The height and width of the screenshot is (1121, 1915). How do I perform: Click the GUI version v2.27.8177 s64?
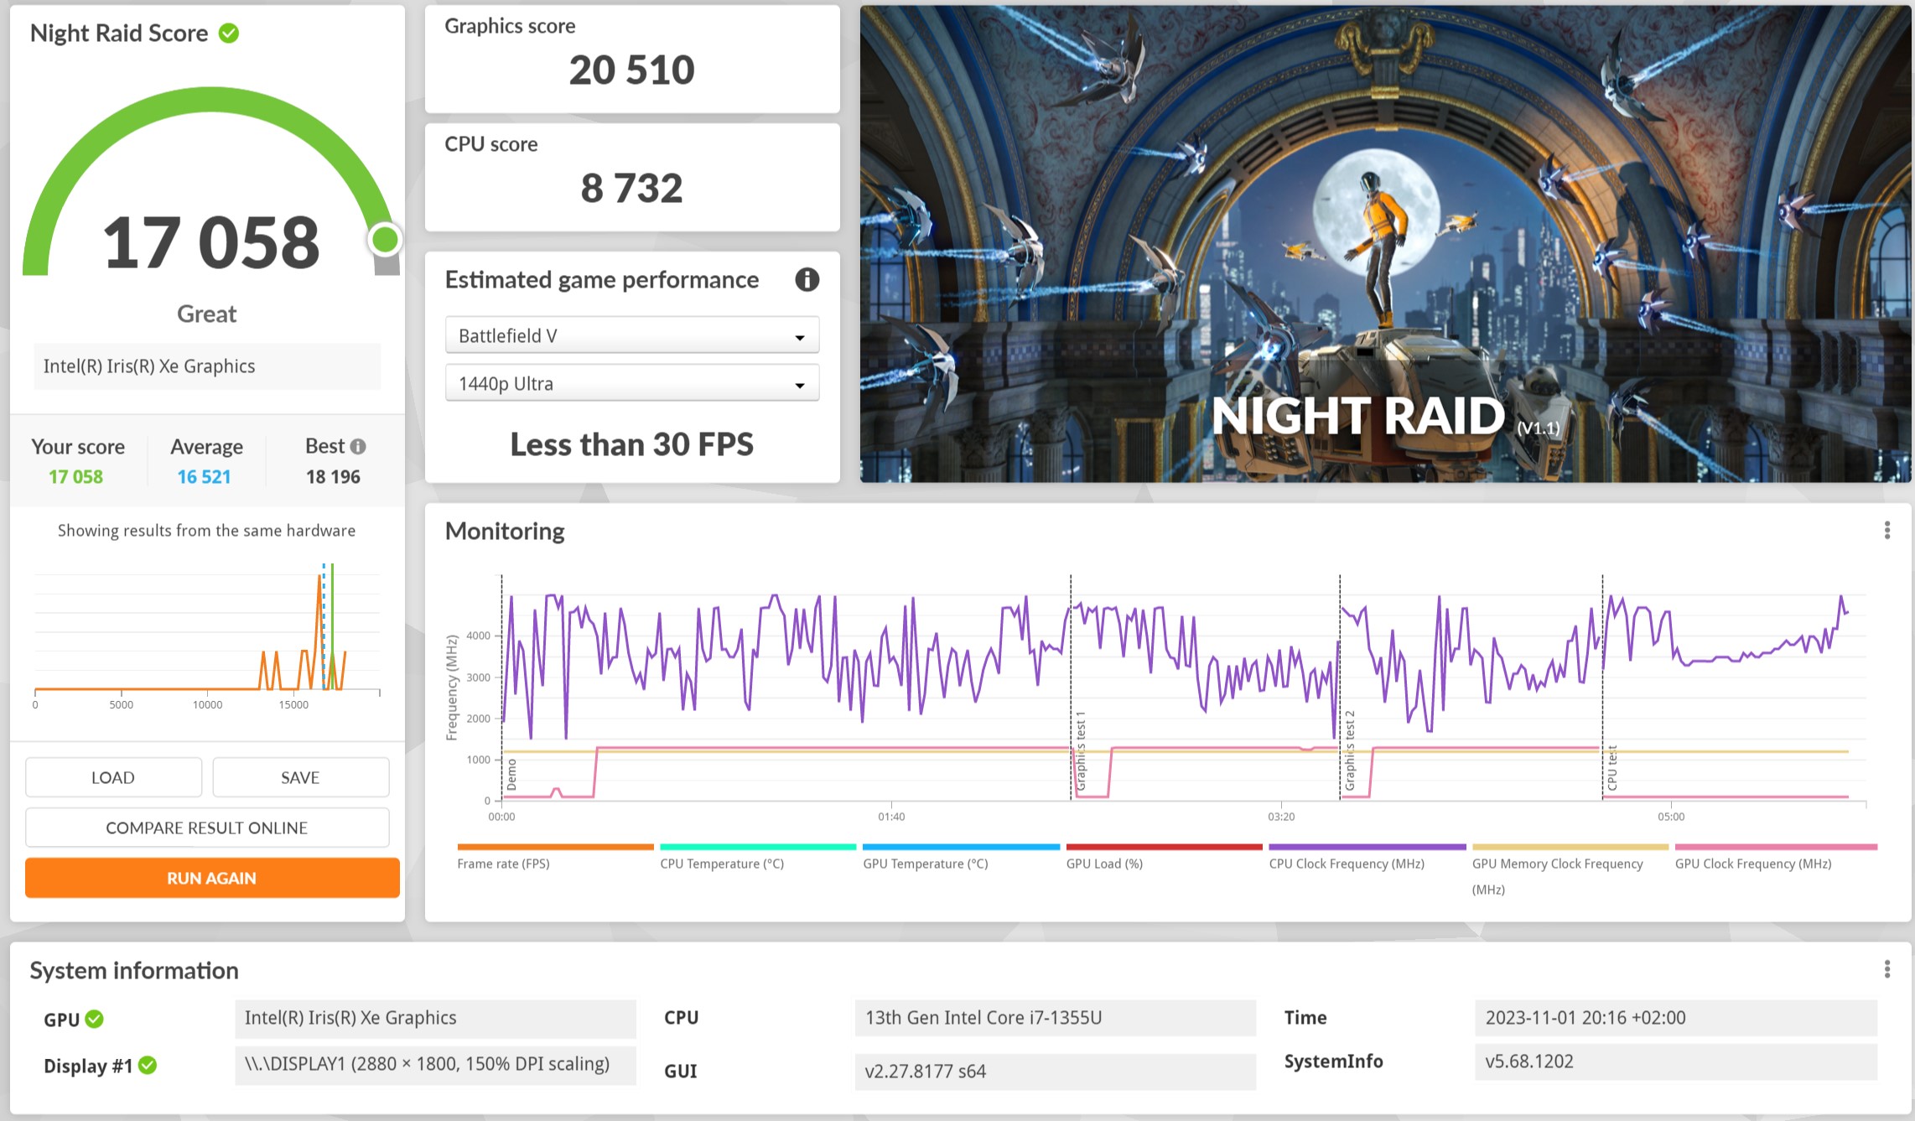click(x=1056, y=1072)
